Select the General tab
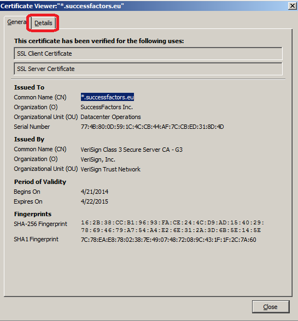 click(x=16, y=22)
